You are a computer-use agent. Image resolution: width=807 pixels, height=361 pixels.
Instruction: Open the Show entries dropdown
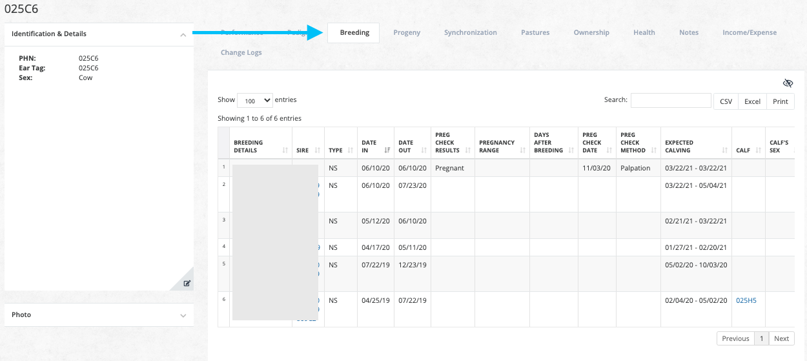pyautogui.click(x=255, y=101)
